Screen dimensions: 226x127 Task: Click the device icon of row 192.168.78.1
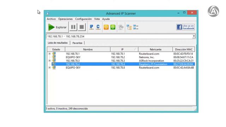pos(54,54)
